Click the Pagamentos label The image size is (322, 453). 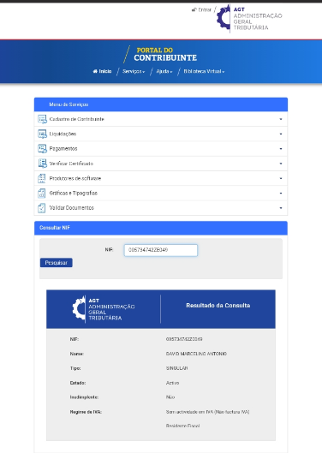point(63,149)
